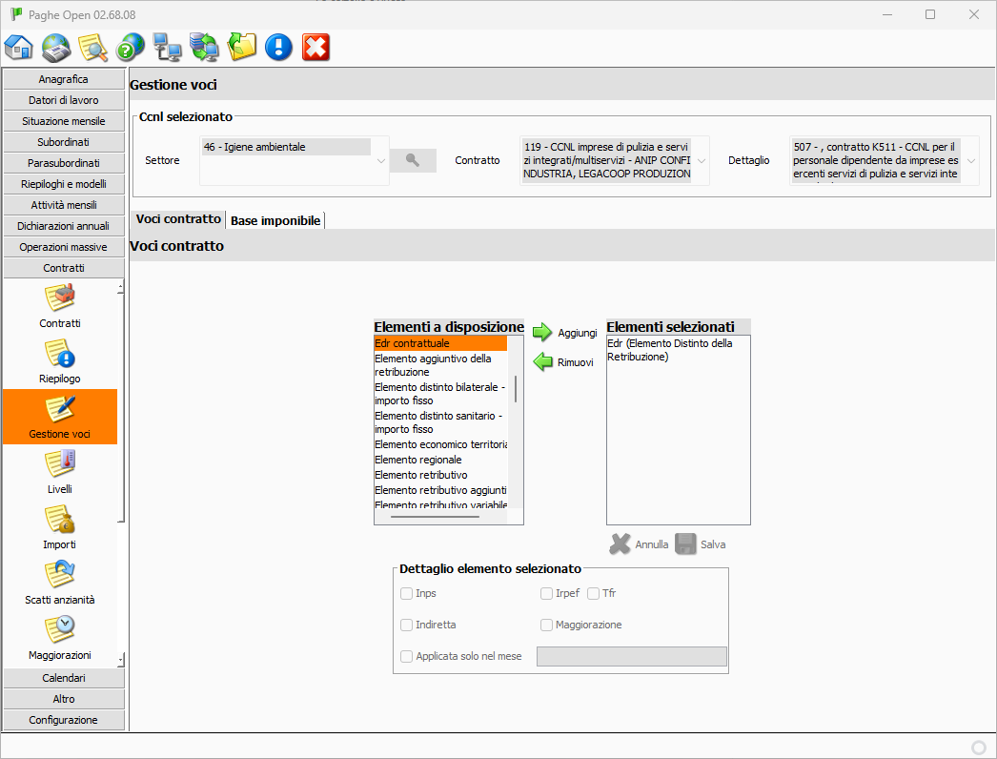The height and width of the screenshot is (759, 997).
Task: Click the Rimuovi button
Action: [563, 362]
